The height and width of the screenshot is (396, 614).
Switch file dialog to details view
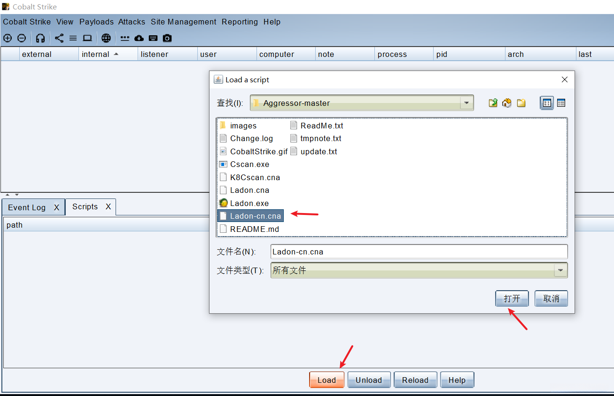(561, 103)
